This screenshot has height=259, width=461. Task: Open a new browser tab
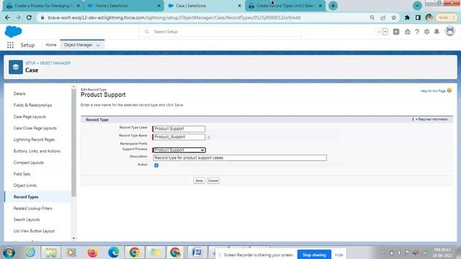[x=333, y=6]
